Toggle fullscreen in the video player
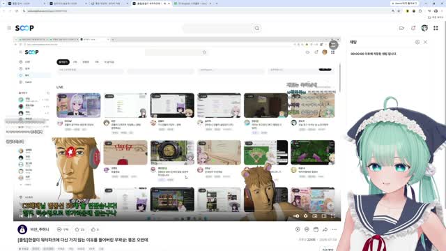The image size is (446, 251). click(x=333, y=216)
